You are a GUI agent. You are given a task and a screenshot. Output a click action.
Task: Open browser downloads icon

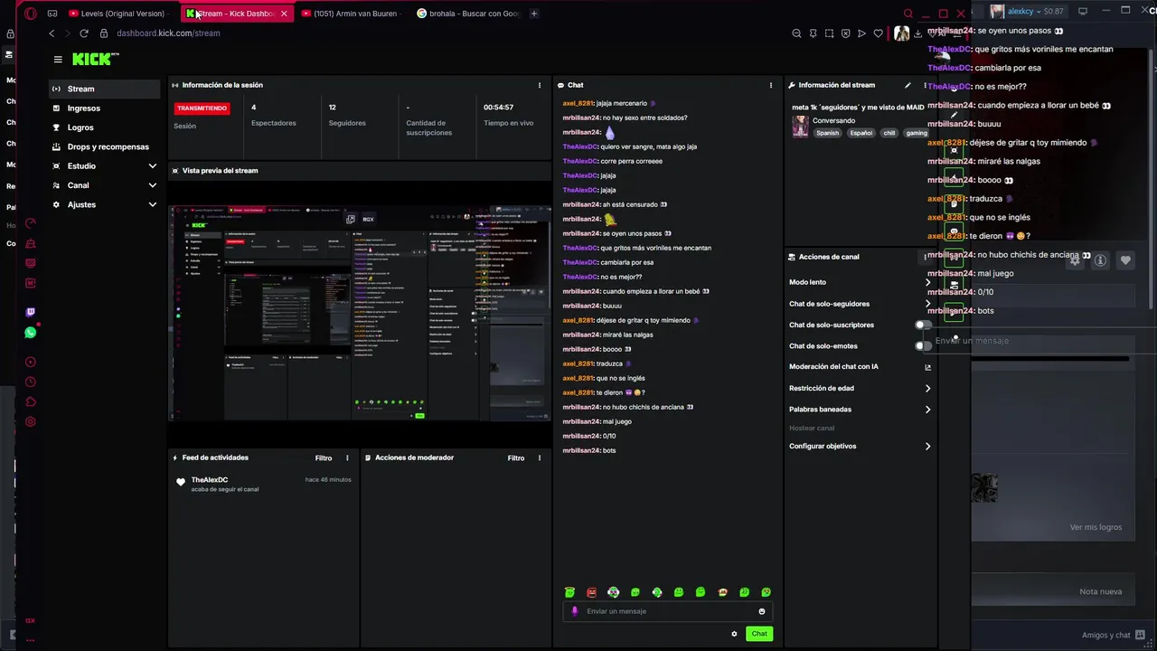(917, 33)
